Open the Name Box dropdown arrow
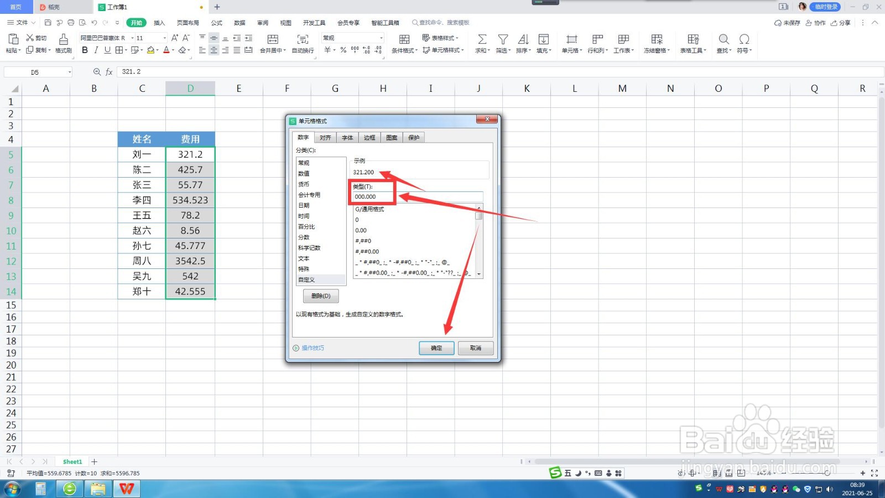Viewport: 885px width, 498px height. [x=70, y=72]
